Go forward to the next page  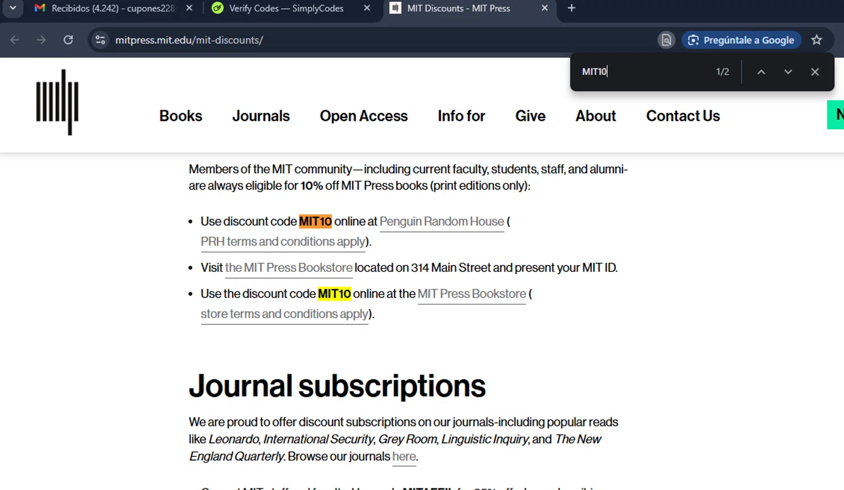pyautogui.click(x=41, y=40)
